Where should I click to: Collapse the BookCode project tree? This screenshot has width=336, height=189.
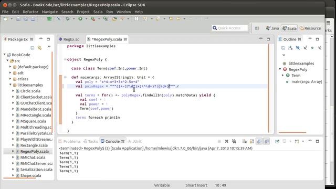pos(5,55)
